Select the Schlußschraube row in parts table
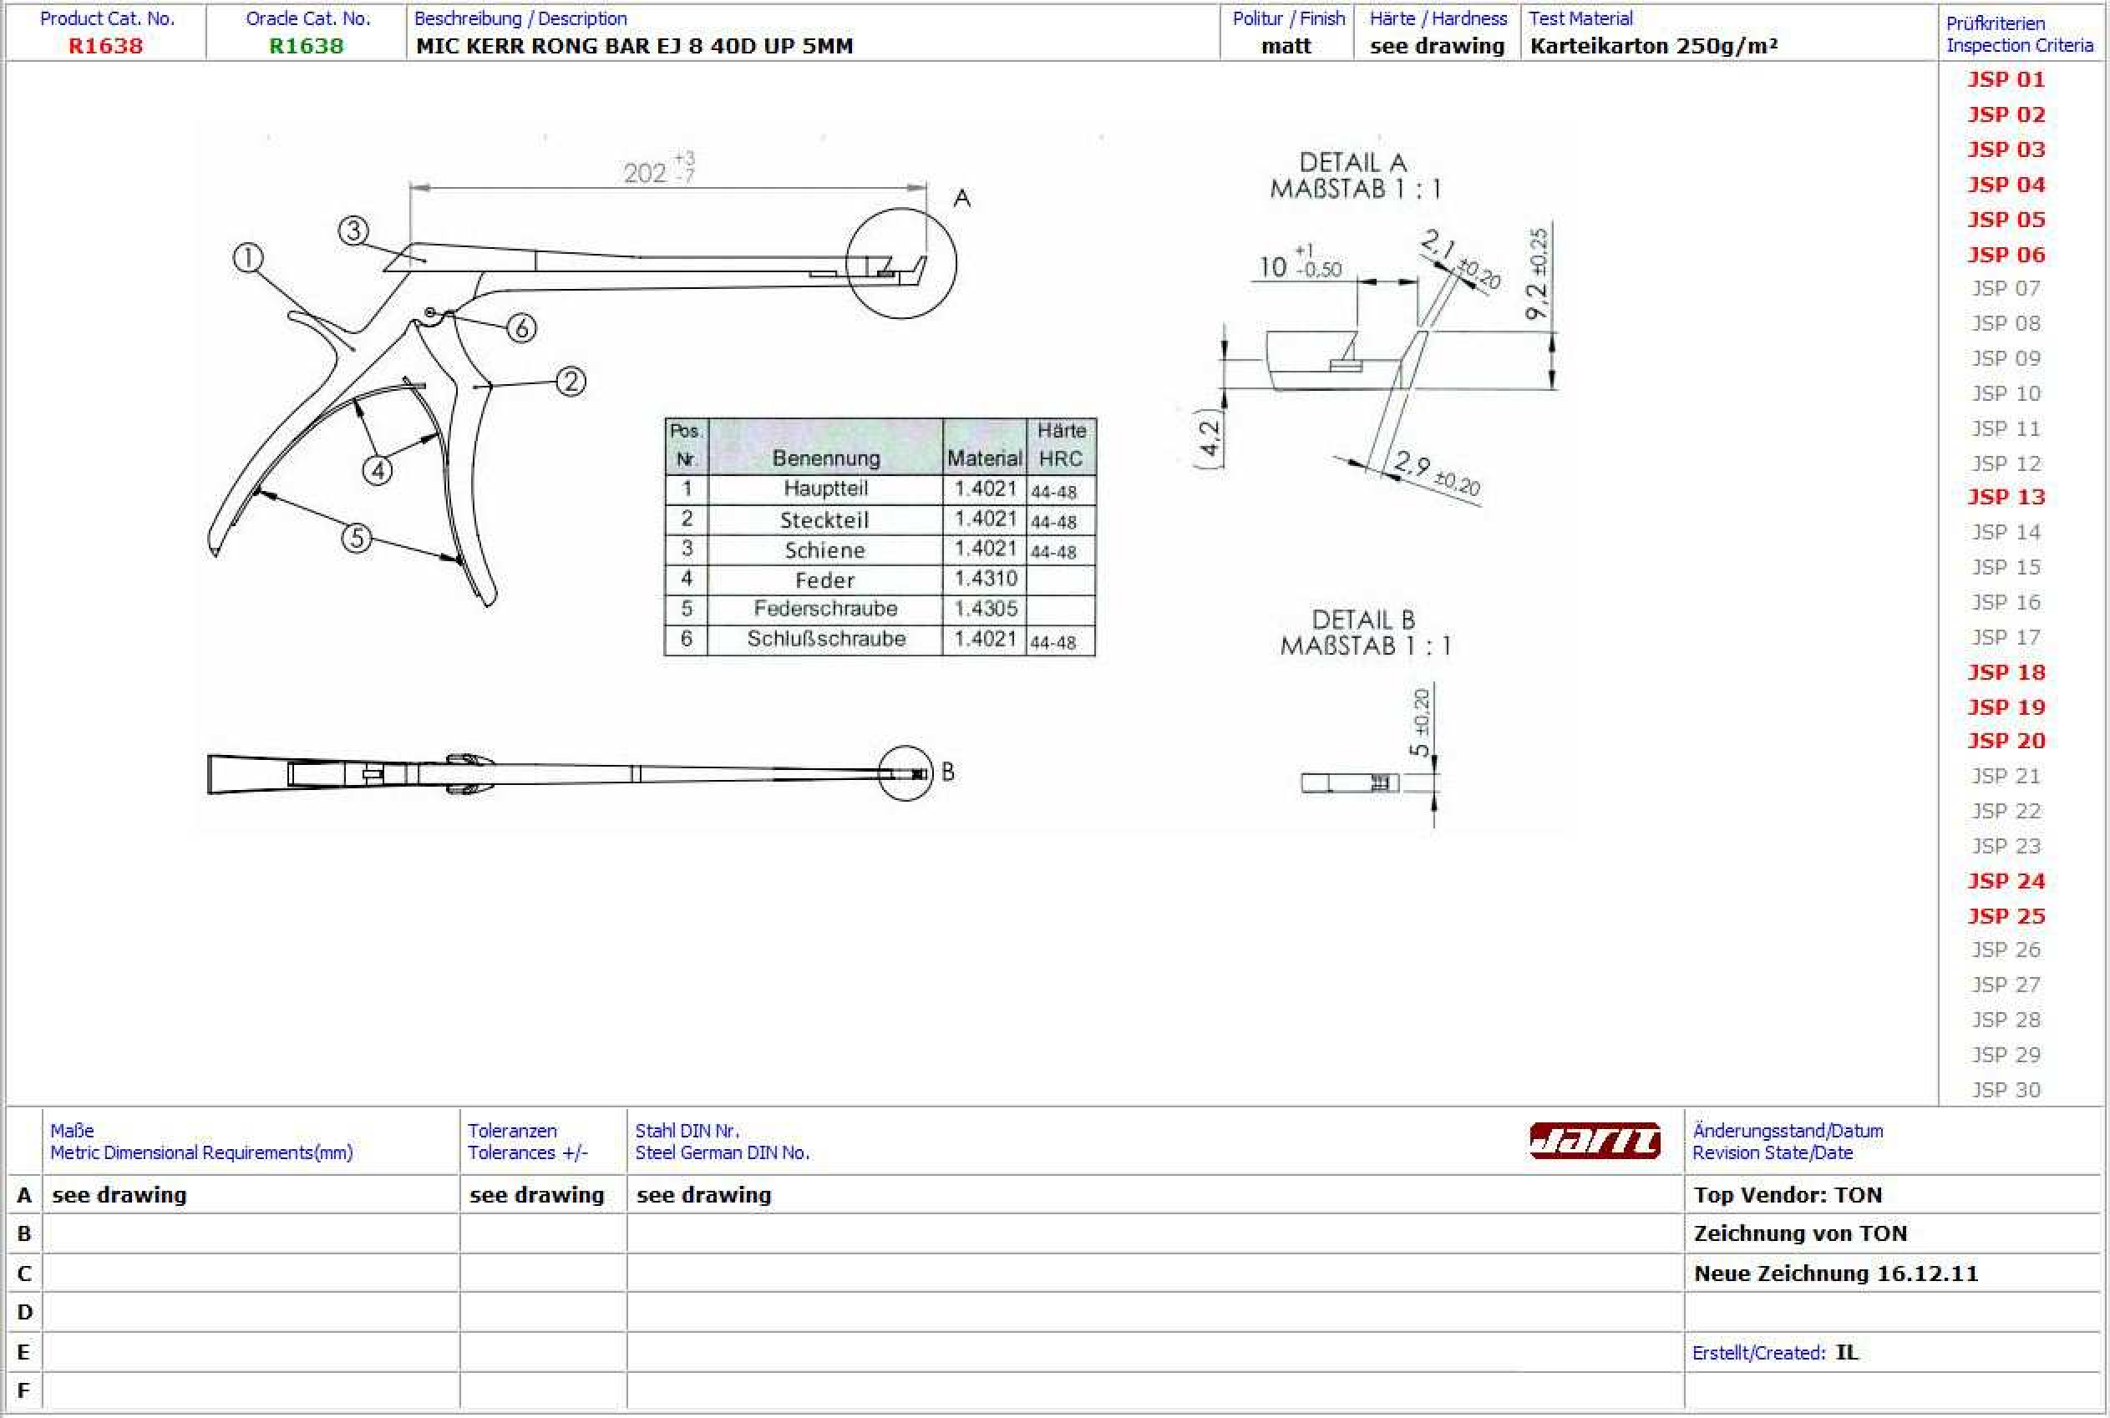Screen dimensions: 2110x1418 (824, 640)
